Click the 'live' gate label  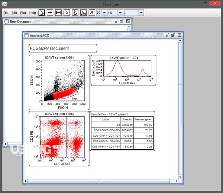pos(74,98)
